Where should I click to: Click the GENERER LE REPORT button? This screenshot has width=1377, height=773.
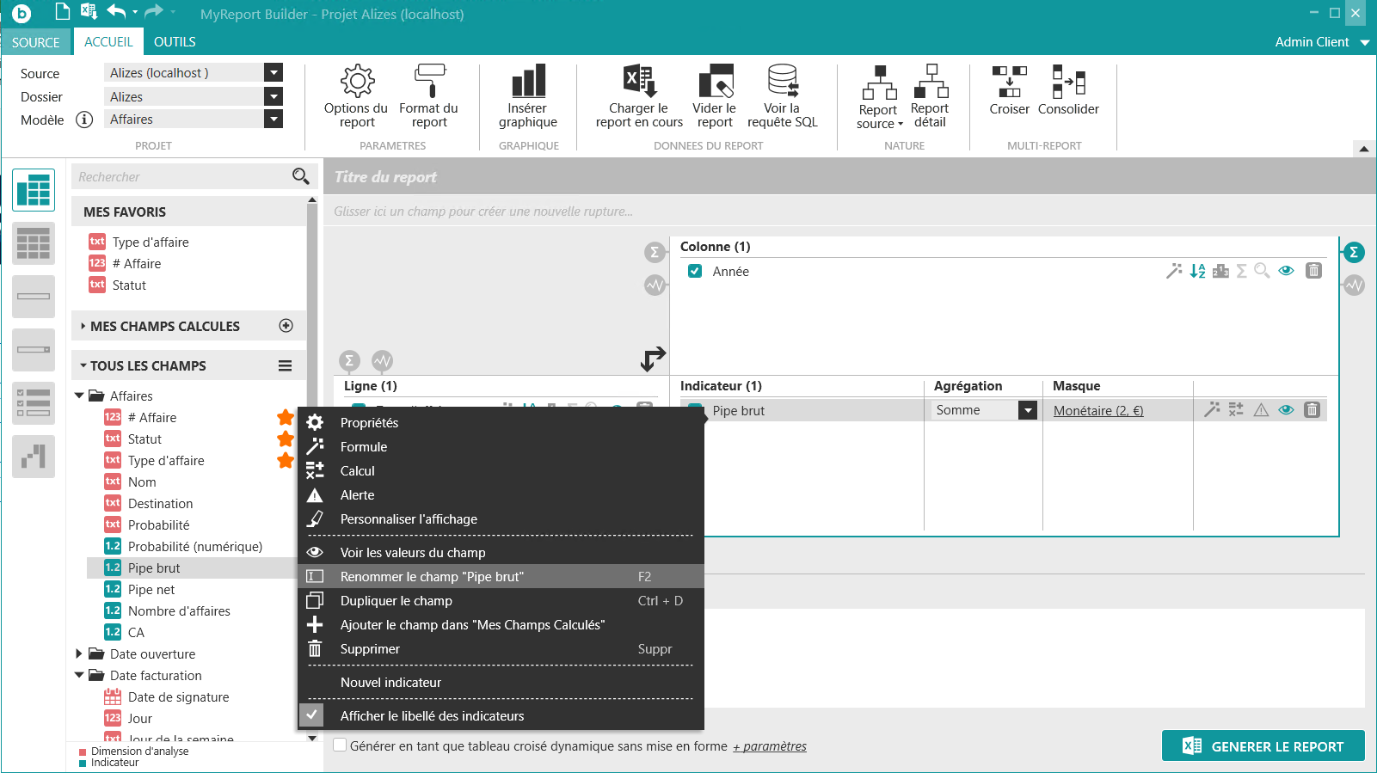click(x=1263, y=746)
